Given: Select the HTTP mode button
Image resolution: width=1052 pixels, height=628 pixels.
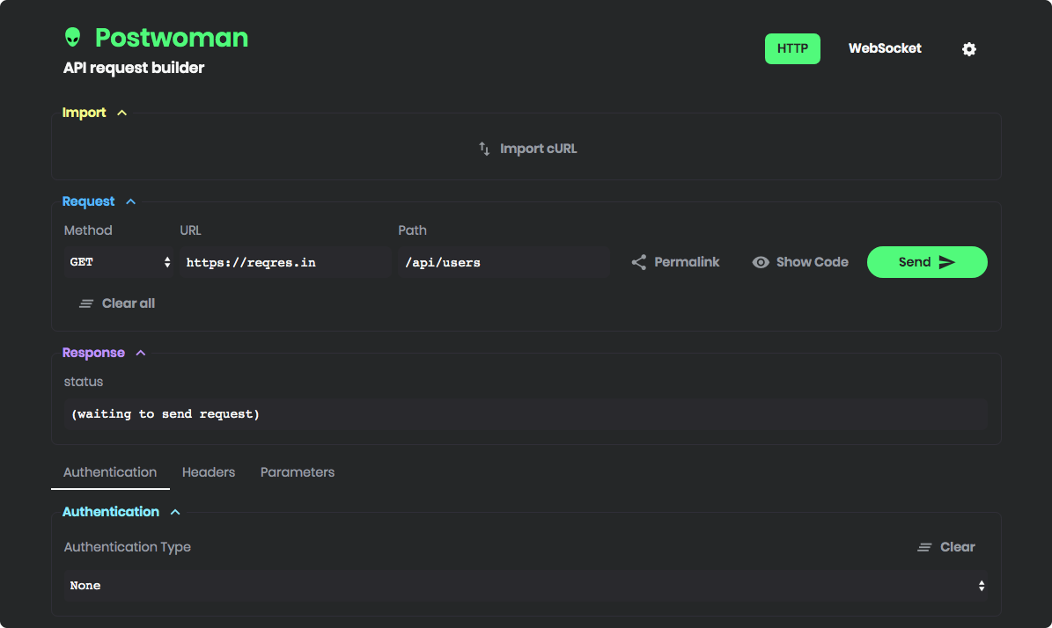Looking at the screenshot, I should (x=792, y=48).
